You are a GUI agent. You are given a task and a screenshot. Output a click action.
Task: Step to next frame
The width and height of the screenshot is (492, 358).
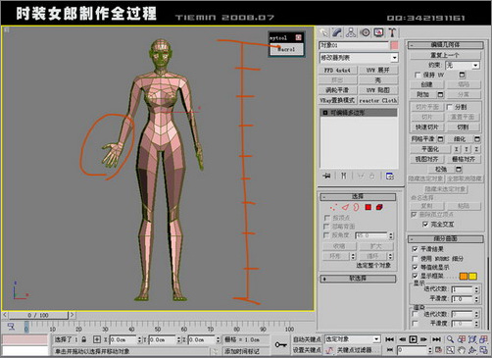pyautogui.click(x=423, y=339)
